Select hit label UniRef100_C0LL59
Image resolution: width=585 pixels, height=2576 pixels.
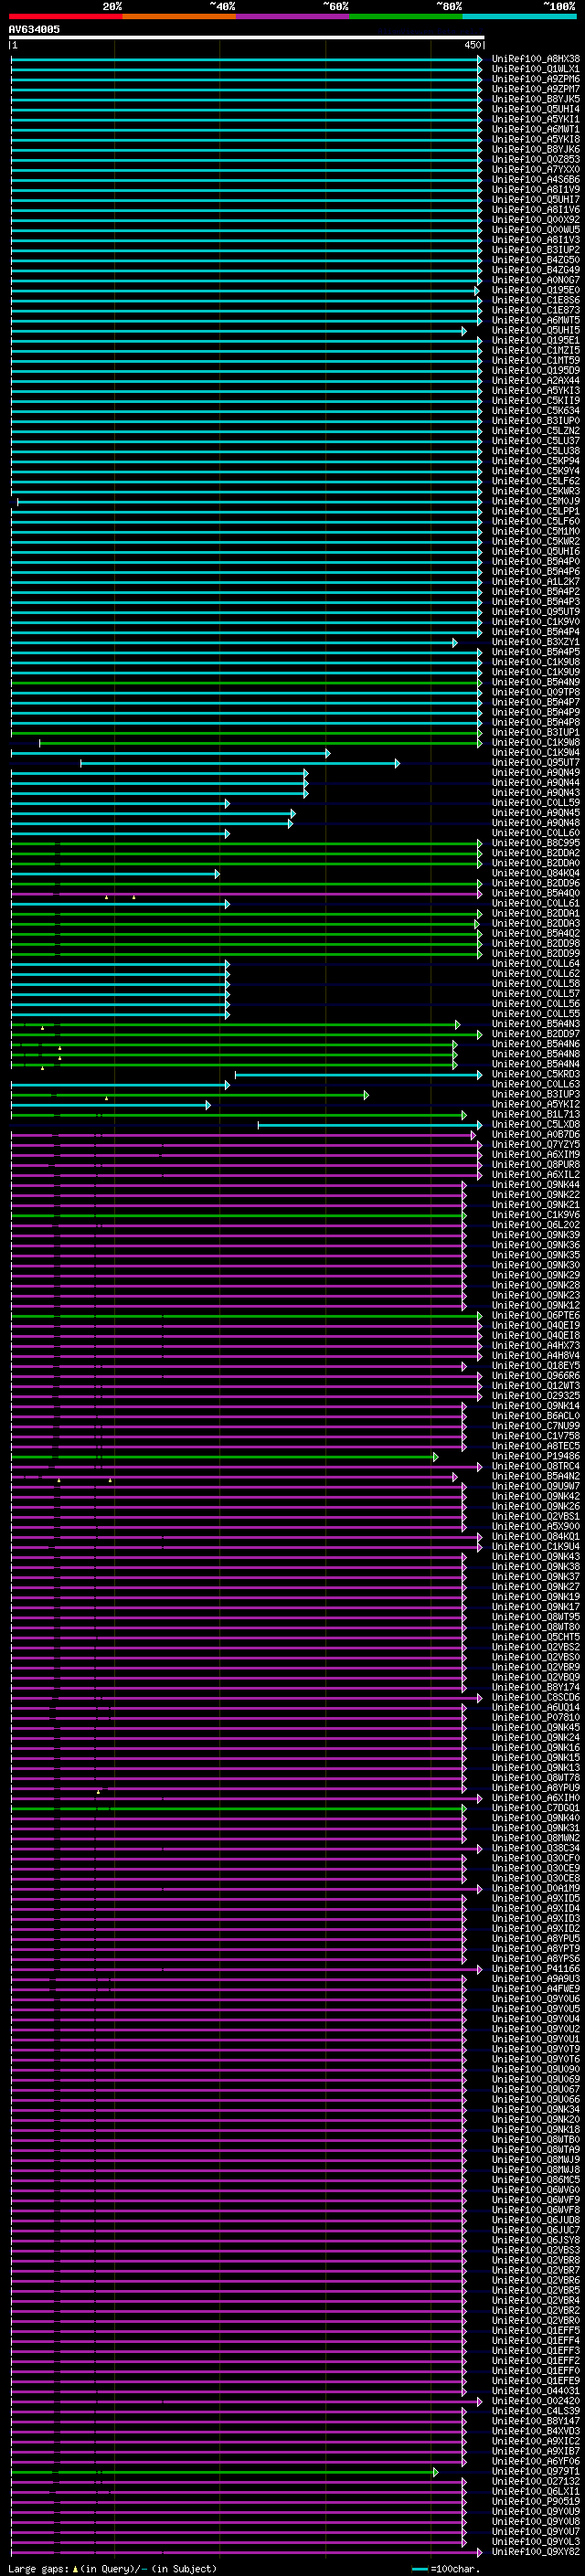536,803
